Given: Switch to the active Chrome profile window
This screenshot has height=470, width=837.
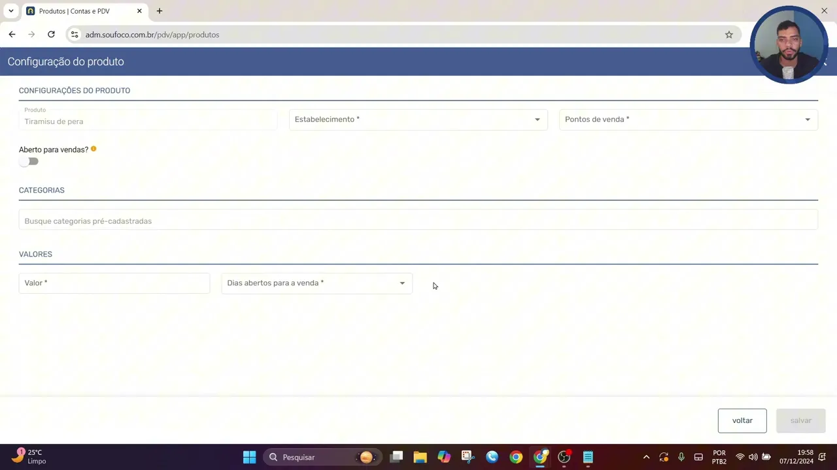Looking at the screenshot, I should [x=540, y=457].
